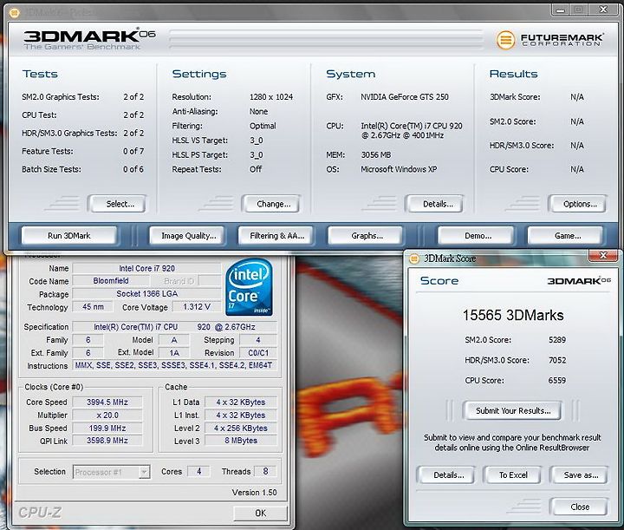Click Submit Your Results button
The image size is (624, 530).
tap(513, 410)
